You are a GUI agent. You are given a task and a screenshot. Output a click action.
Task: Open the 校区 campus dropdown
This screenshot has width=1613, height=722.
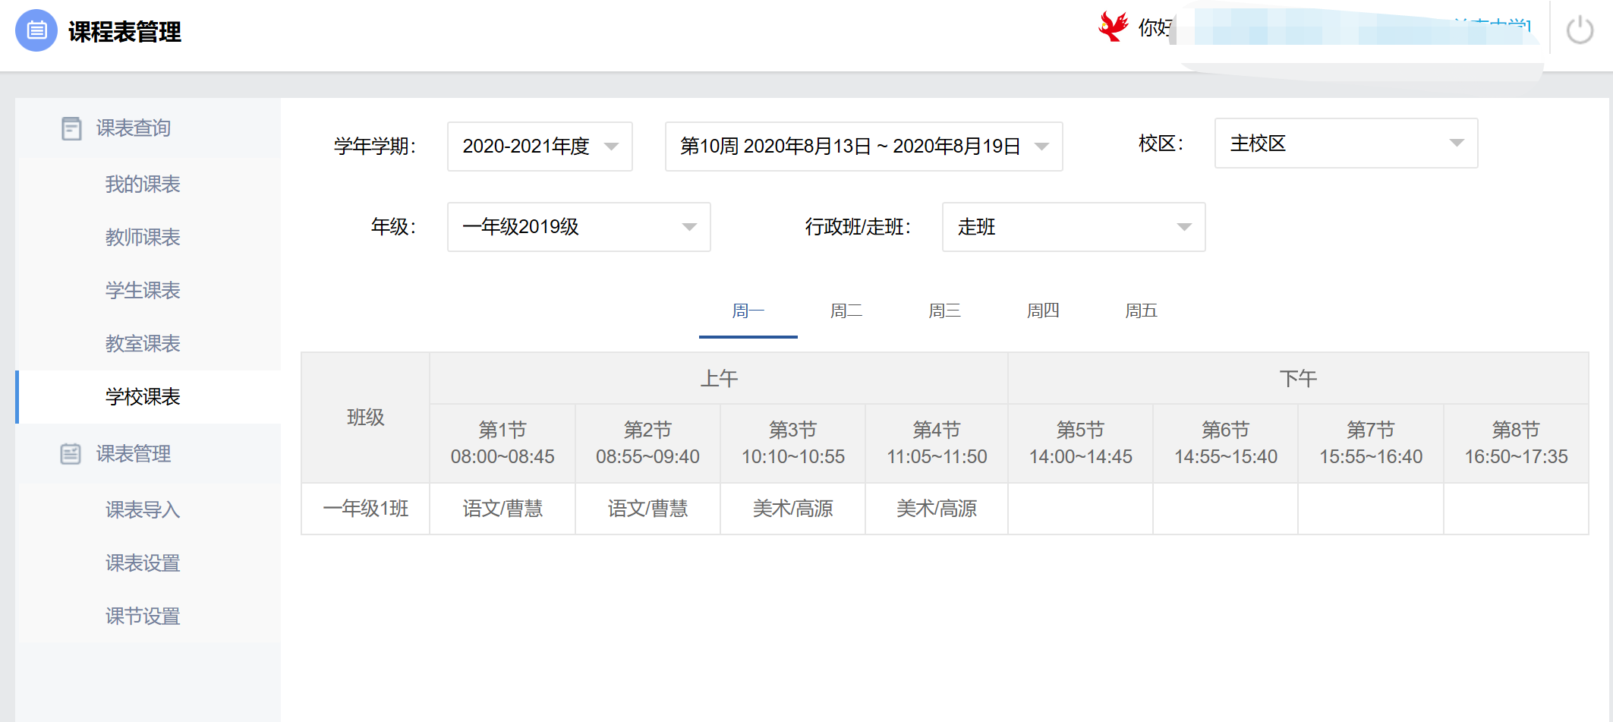[x=1345, y=143]
